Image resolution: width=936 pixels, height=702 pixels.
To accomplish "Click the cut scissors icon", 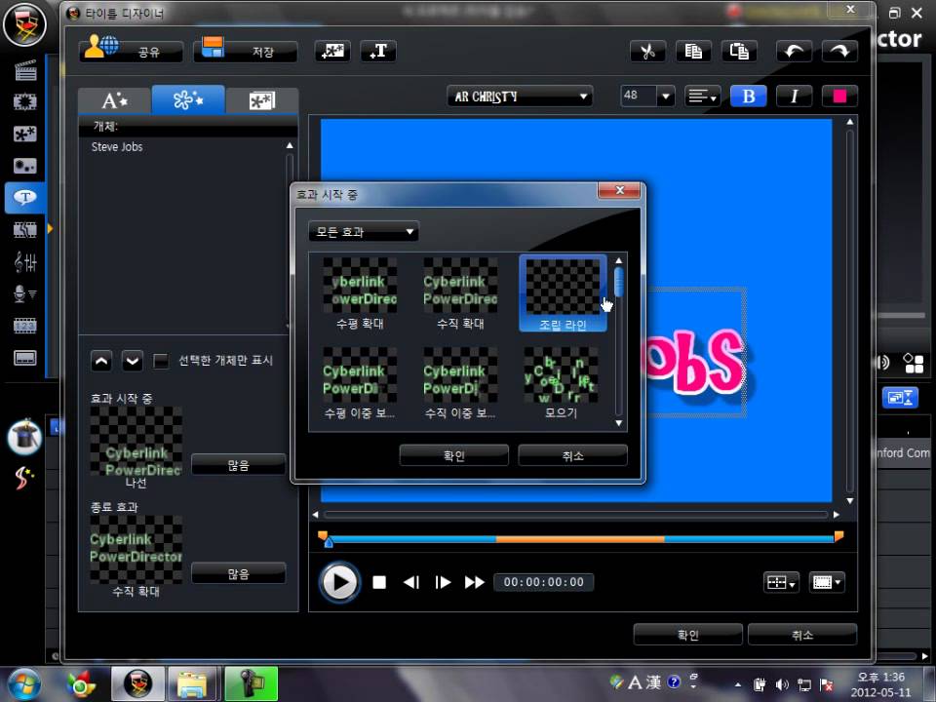I will (x=646, y=52).
